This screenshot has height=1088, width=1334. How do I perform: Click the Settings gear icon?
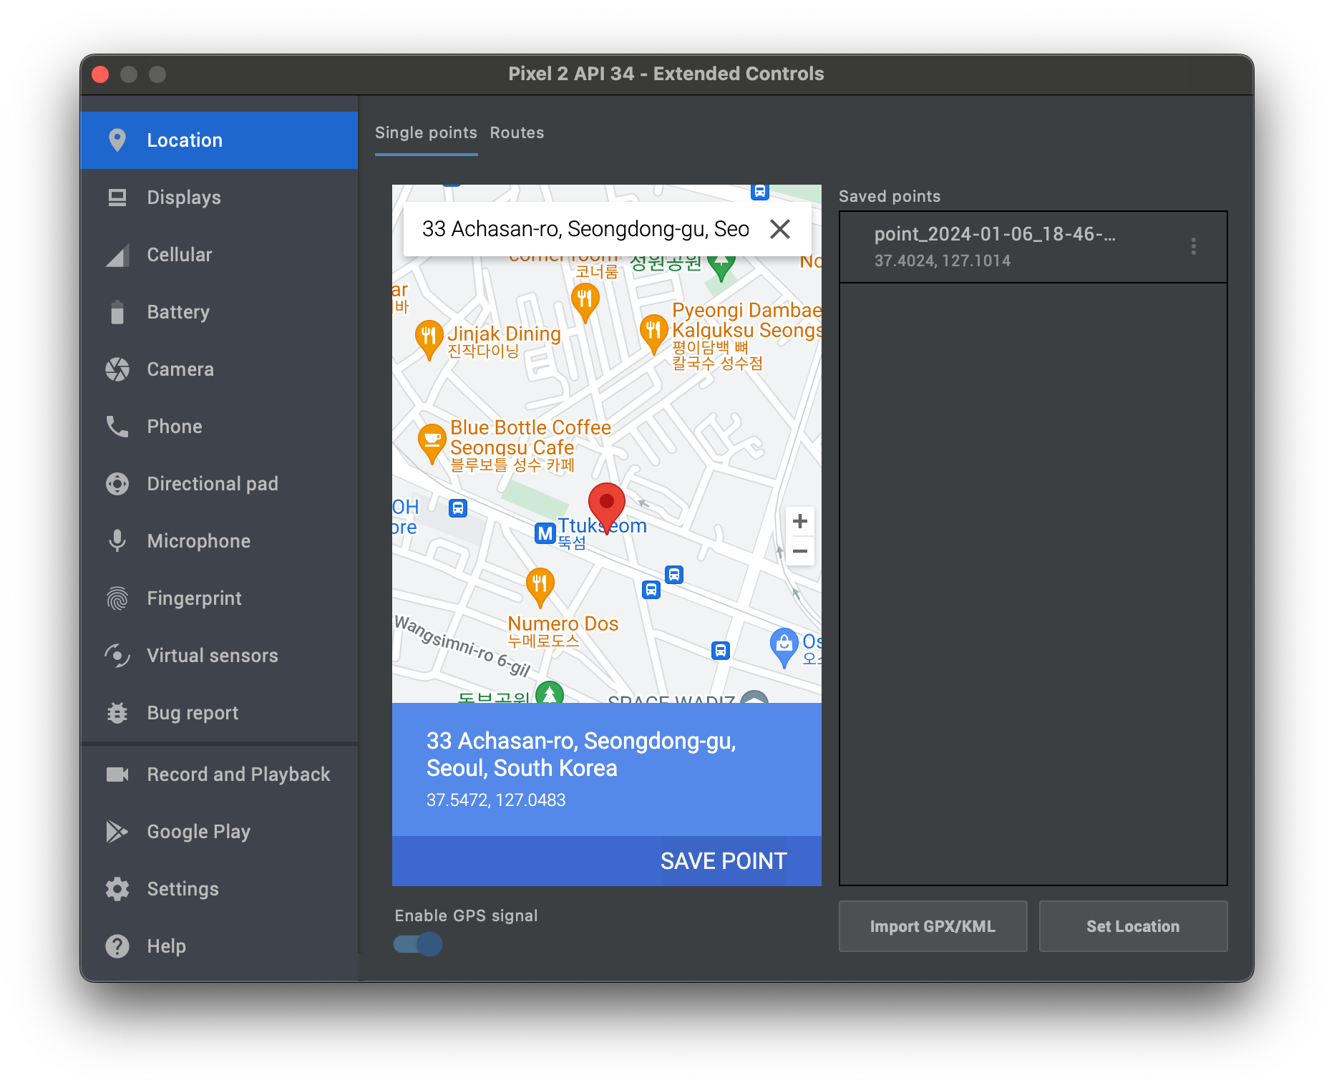[x=117, y=889]
